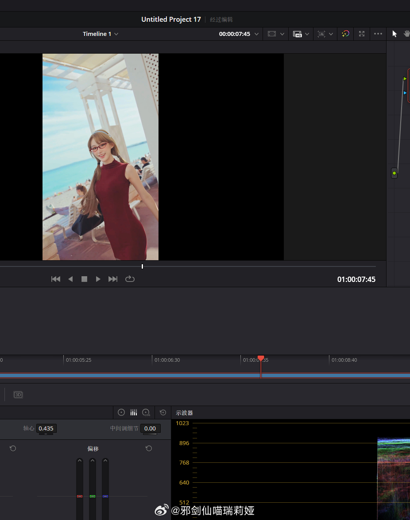
Task: Switch to color bars mode
Action: tap(133, 412)
